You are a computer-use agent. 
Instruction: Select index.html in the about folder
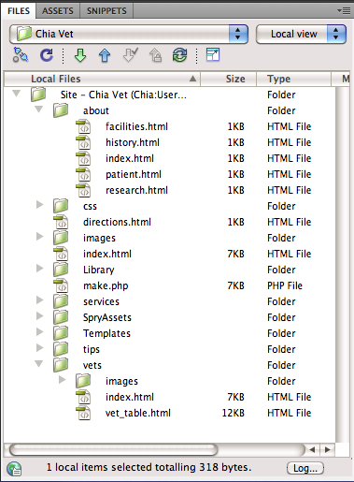130,158
